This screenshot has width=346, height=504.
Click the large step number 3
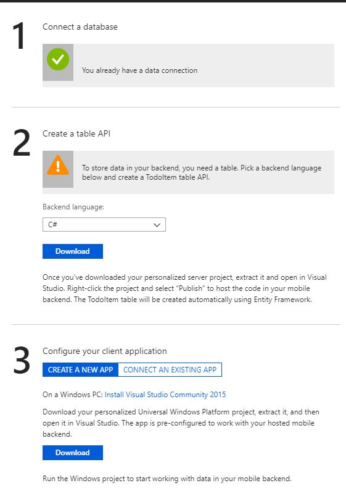[x=22, y=360]
